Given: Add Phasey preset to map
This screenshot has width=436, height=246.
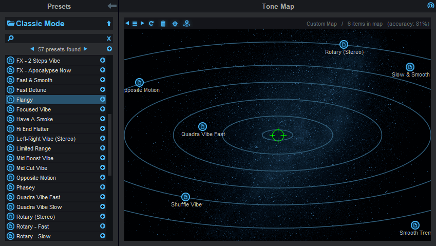Looking at the screenshot, I should click(x=103, y=187).
